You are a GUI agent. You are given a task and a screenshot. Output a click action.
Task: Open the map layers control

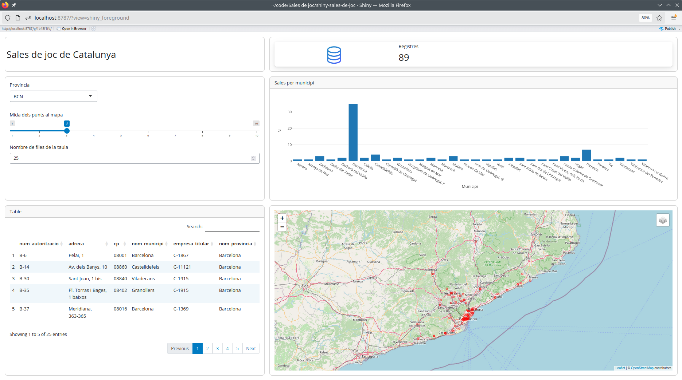pyautogui.click(x=663, y=220)
